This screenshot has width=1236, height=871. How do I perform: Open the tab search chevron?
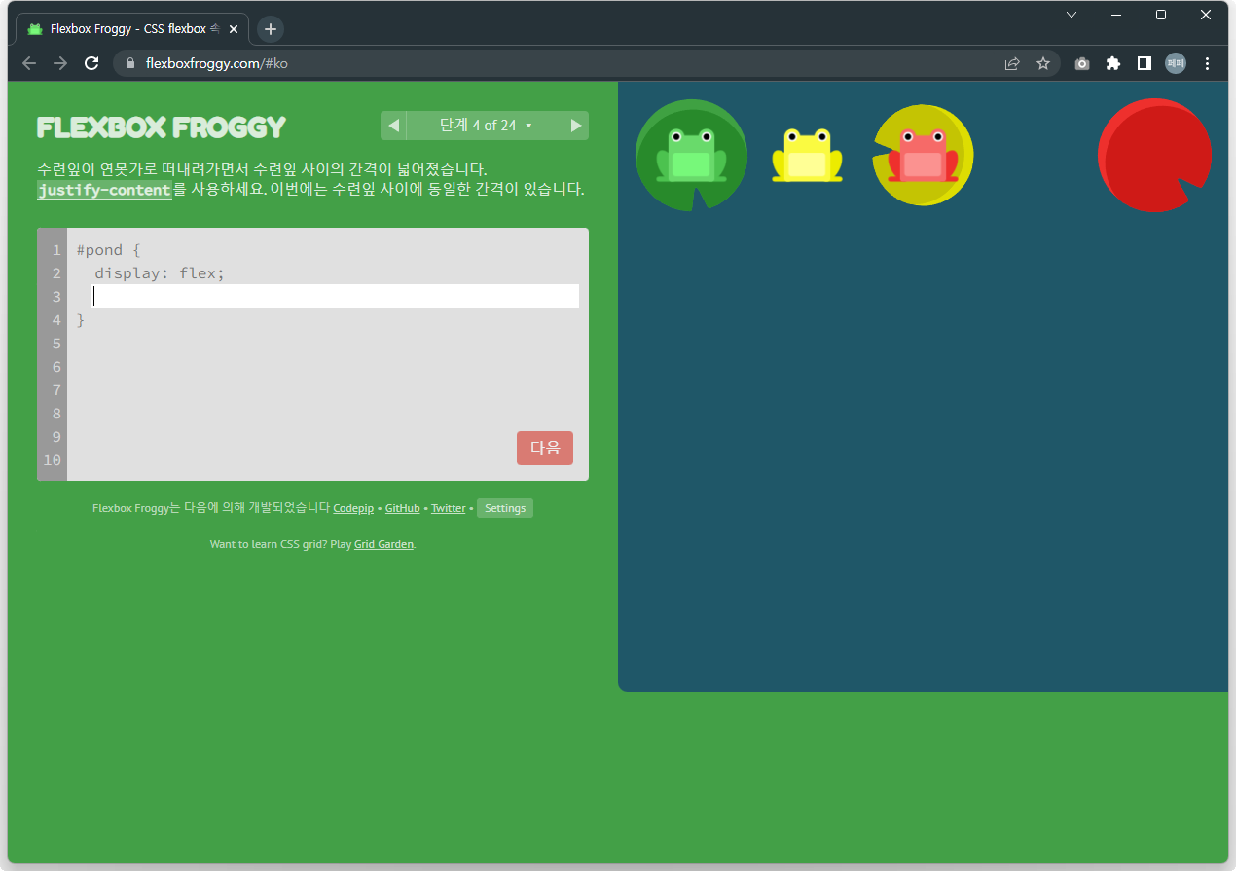point(1072,15)
